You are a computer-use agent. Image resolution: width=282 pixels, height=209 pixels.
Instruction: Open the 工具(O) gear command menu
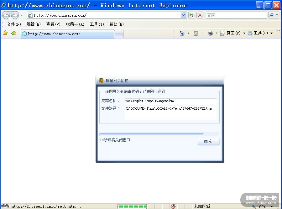260,33
